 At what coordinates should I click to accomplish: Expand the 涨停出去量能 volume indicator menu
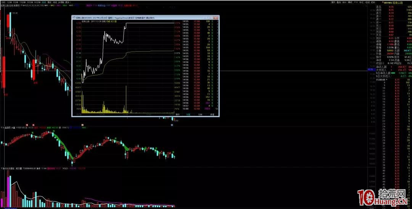(1, 168)
